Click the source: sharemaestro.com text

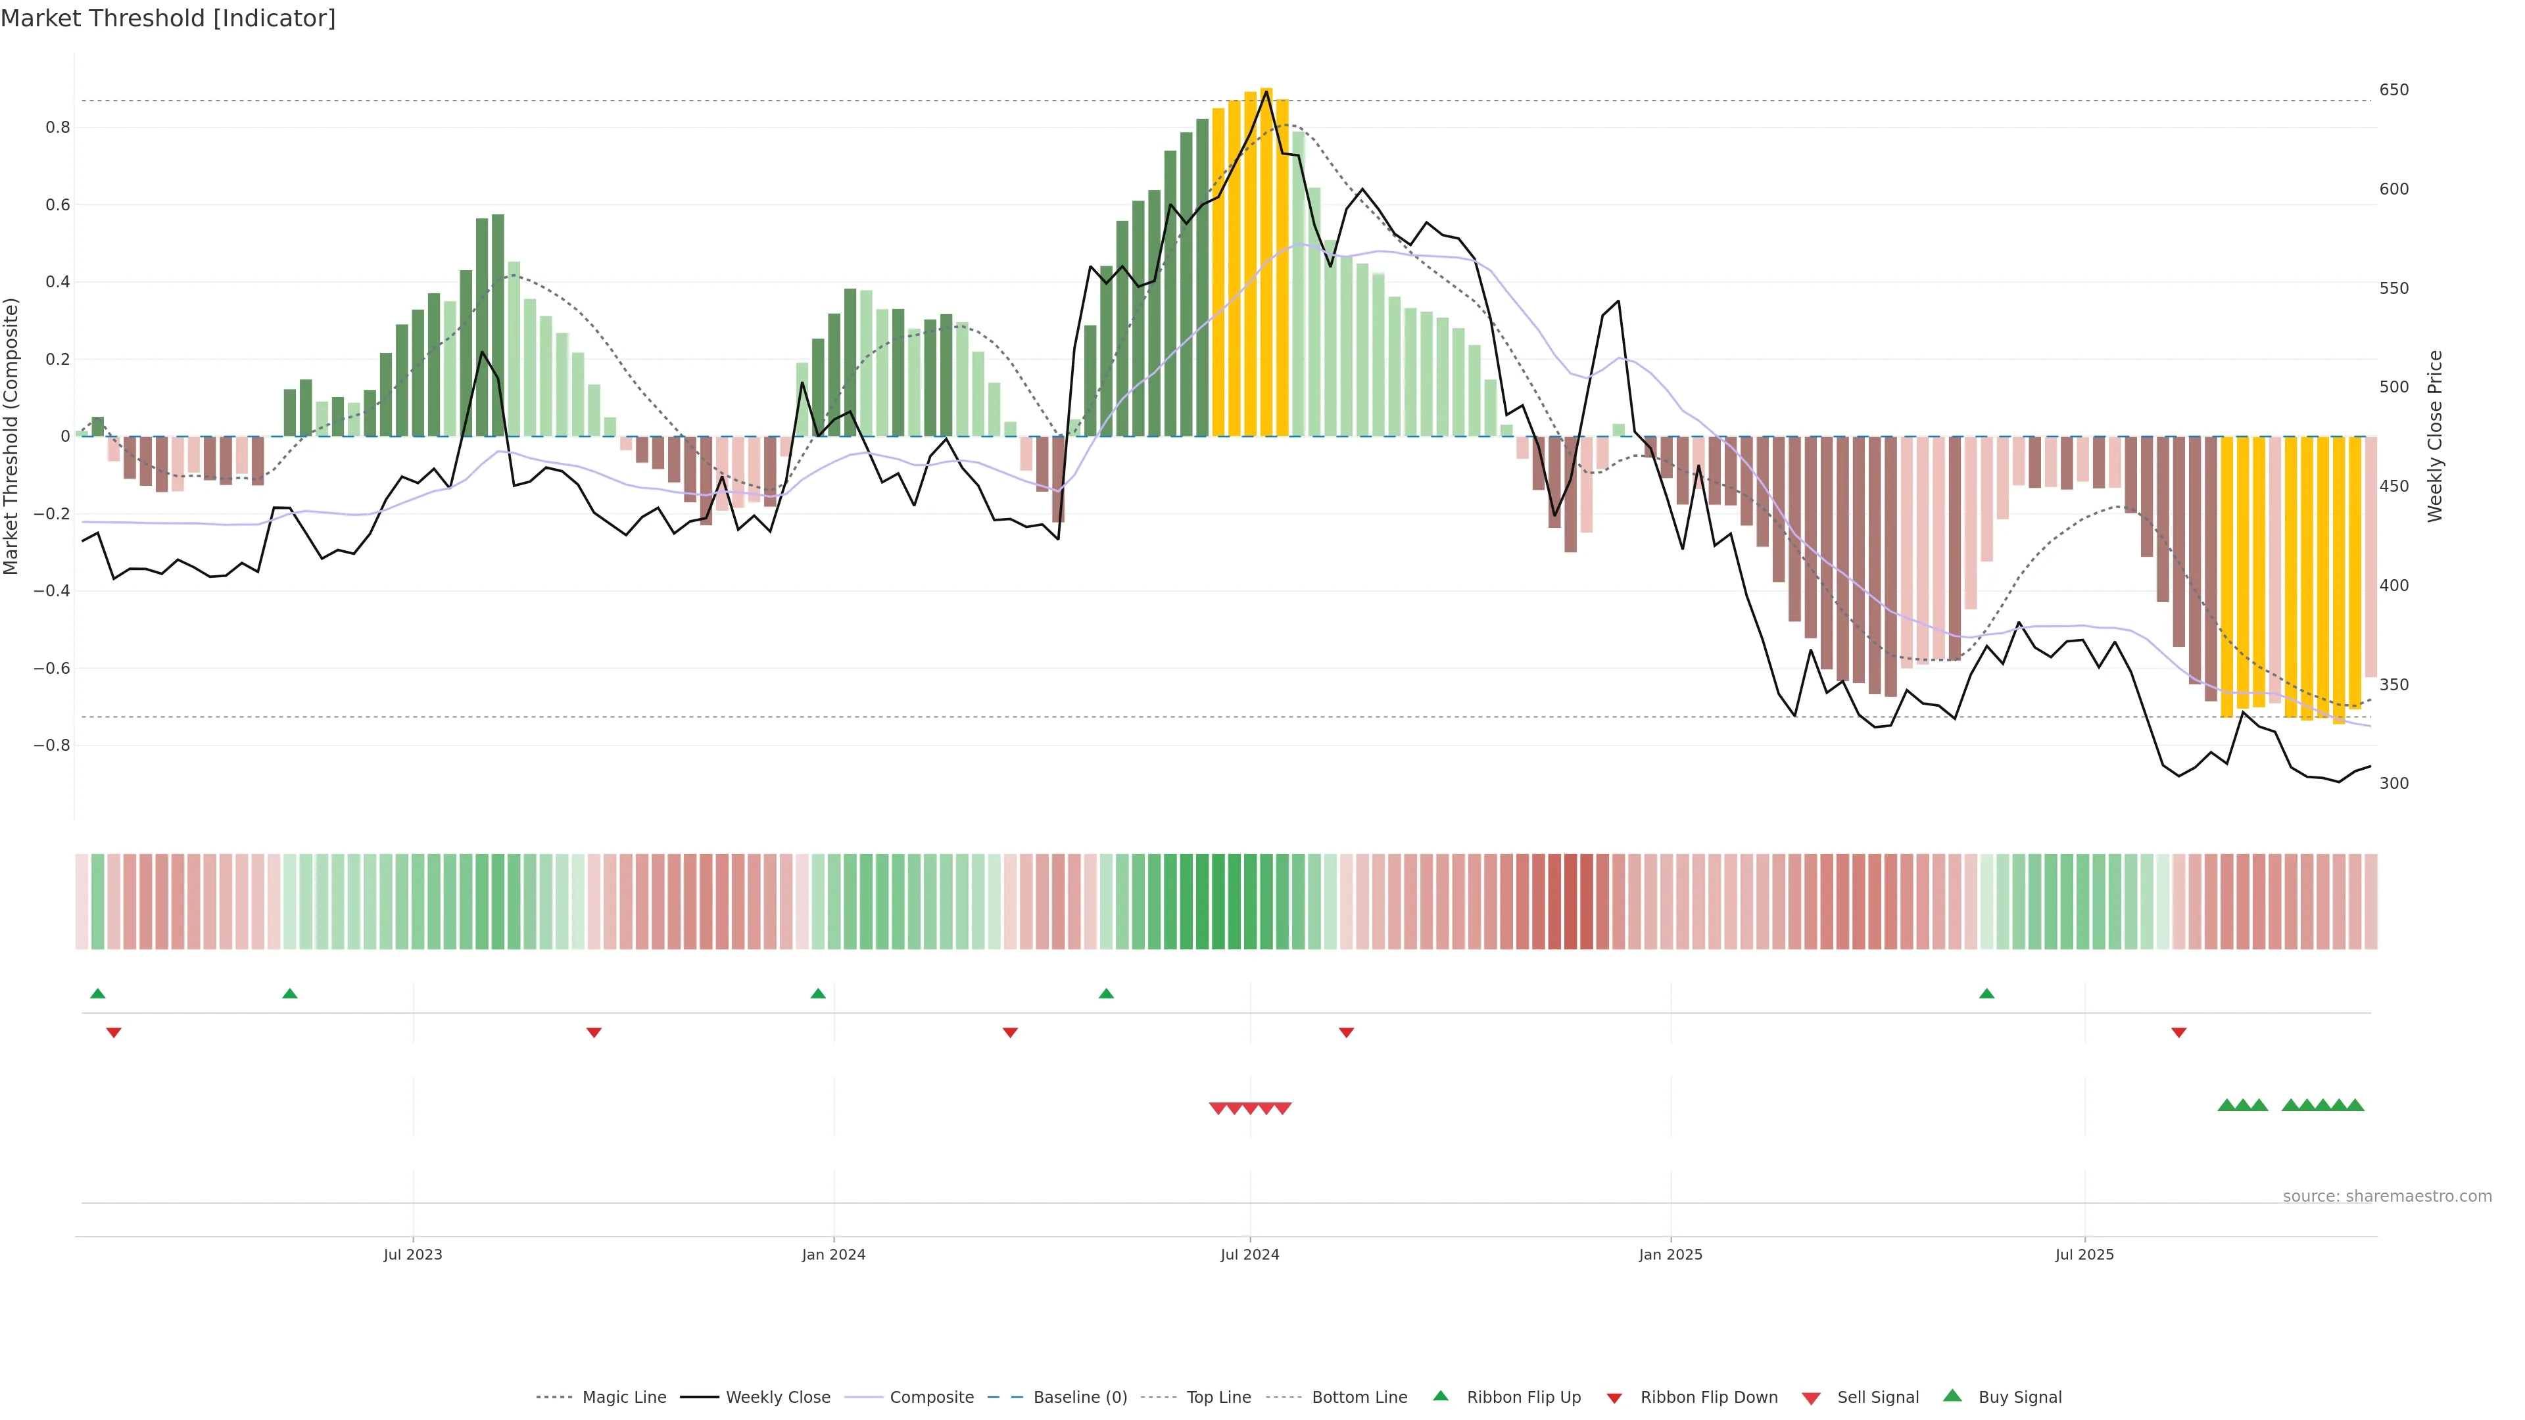(2387, 1196)
